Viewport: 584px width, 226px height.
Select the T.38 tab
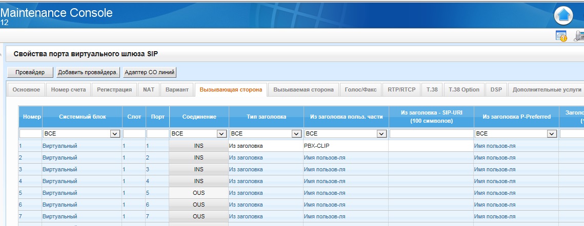click(x=432, y=89)
